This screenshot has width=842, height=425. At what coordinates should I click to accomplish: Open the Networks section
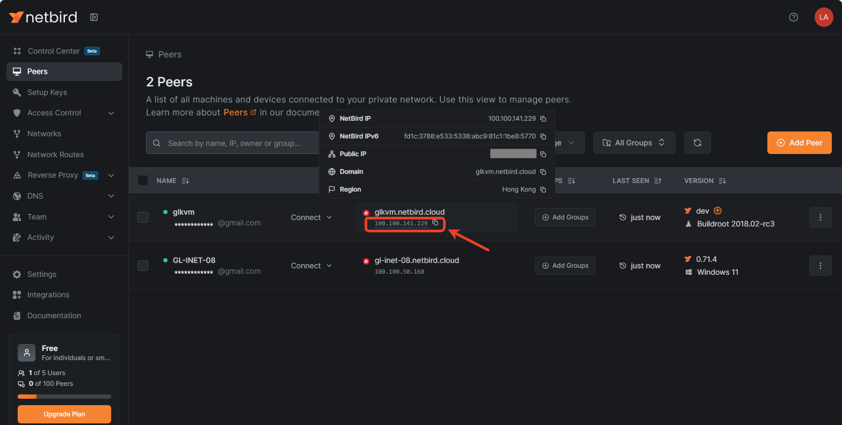64,134
